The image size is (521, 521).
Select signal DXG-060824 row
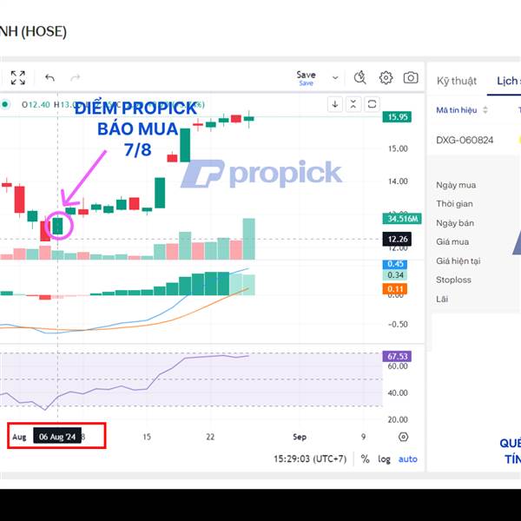(465, 140)
